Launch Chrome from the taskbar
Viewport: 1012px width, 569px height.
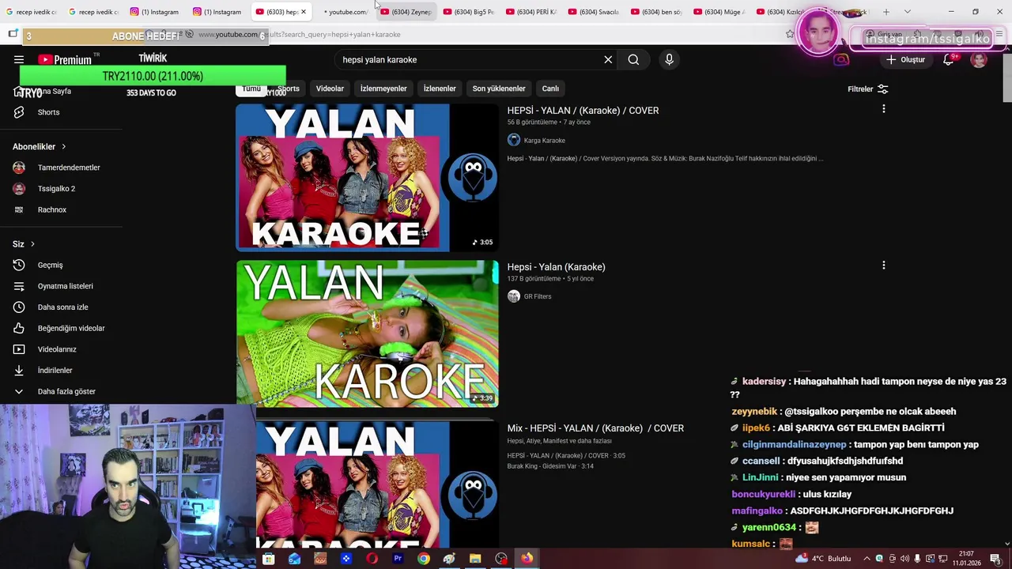pos(424,559)
